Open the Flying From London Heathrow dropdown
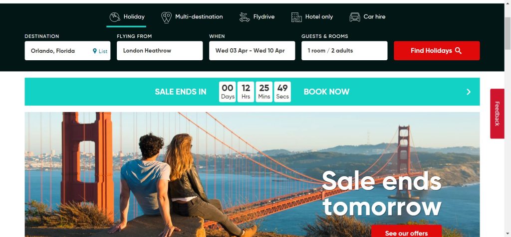This screenshot has width=511, height=237. click(x=160, y=51)
